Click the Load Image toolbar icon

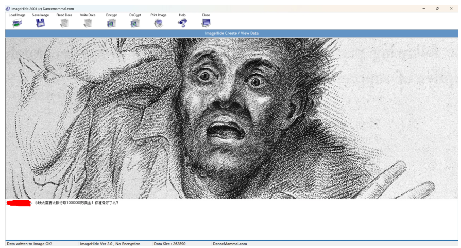click(17, 23)
